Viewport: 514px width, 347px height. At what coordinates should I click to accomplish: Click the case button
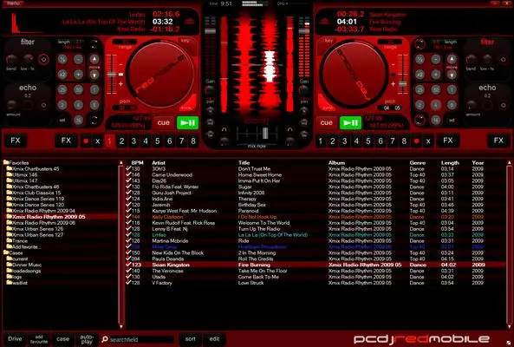[62, 339]
